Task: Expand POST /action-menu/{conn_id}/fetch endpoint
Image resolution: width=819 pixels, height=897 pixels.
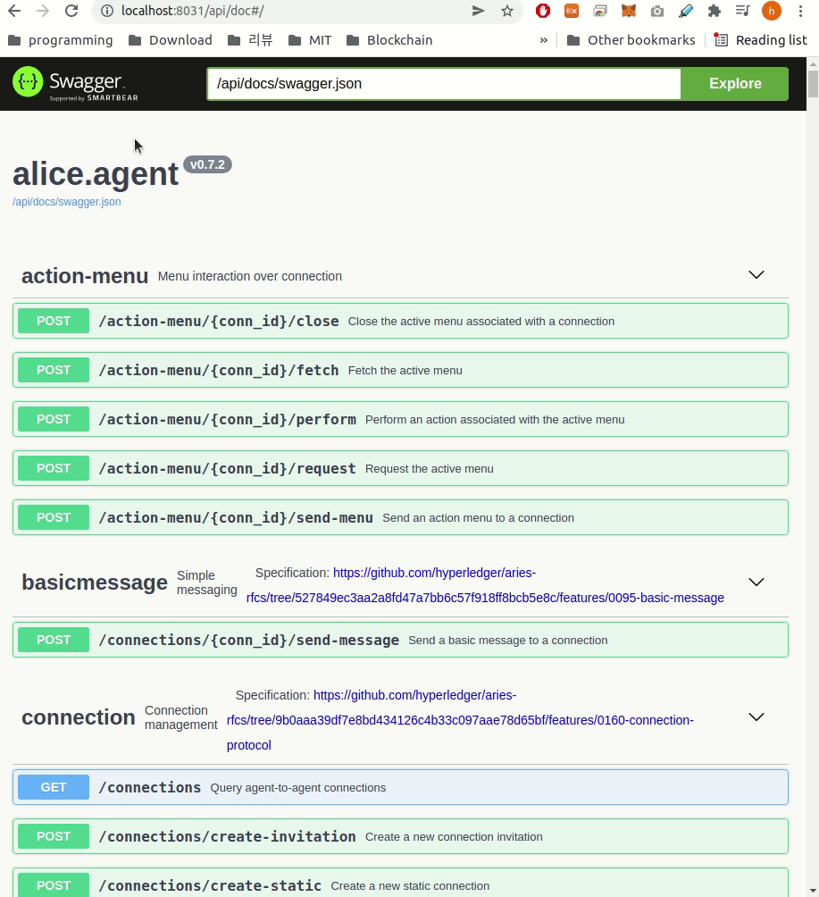Action: pos(400,370)
